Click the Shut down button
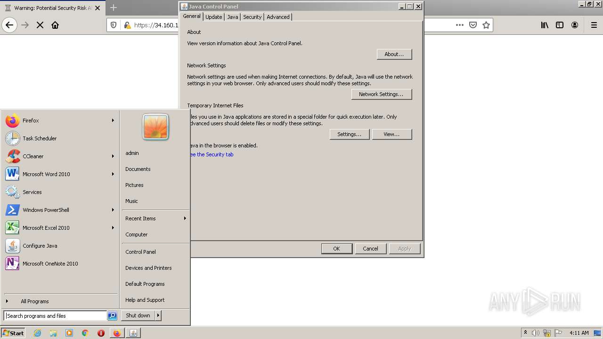 [x=138, y=315]
